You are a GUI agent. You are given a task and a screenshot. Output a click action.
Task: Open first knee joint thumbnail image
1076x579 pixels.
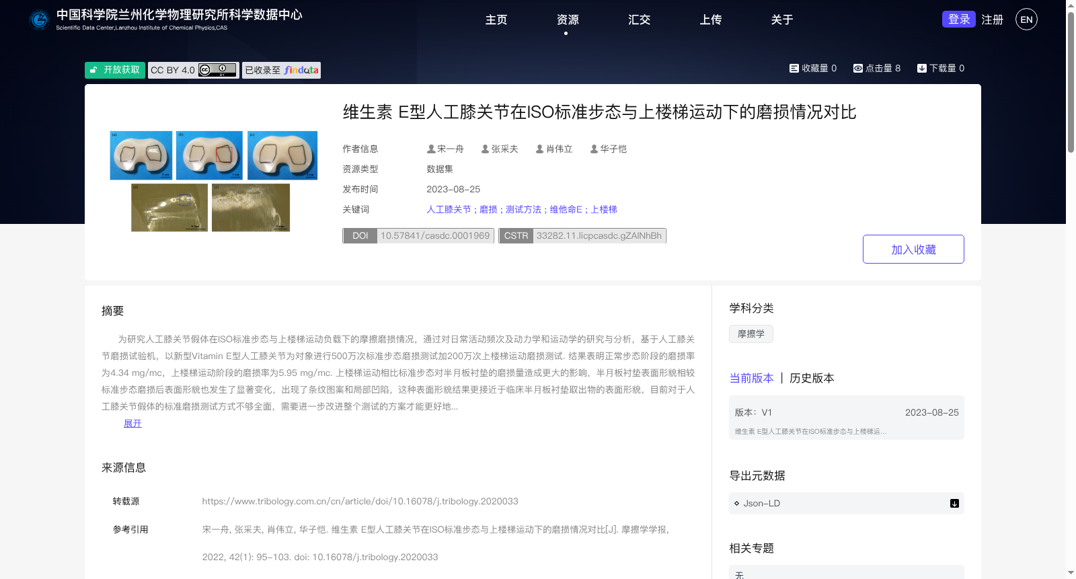point(141,155)
